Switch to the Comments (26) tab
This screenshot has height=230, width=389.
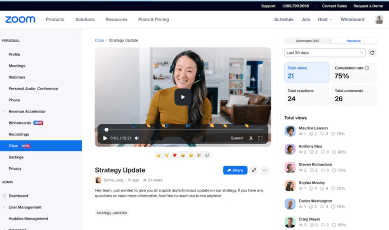307,41
